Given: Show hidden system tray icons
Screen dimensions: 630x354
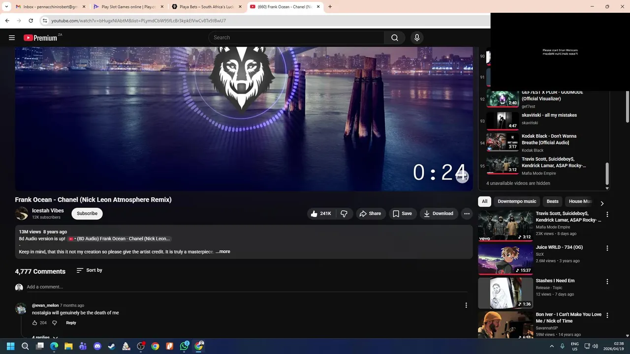Looking at the screenshot, I should pos(552,346).
